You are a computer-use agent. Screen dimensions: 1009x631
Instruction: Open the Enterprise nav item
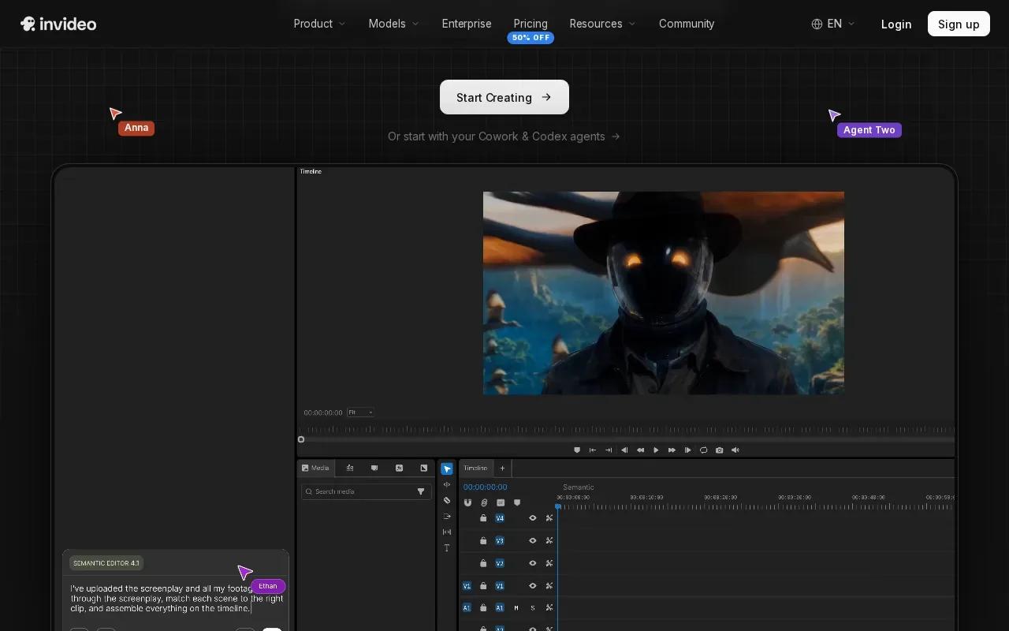click(x=467, y=24)
